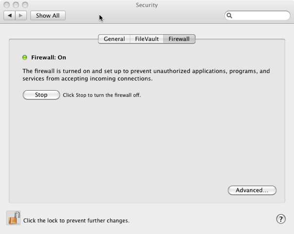The image size is (294, 234).
Task: Close the Security window
Action: click(7, 5)
